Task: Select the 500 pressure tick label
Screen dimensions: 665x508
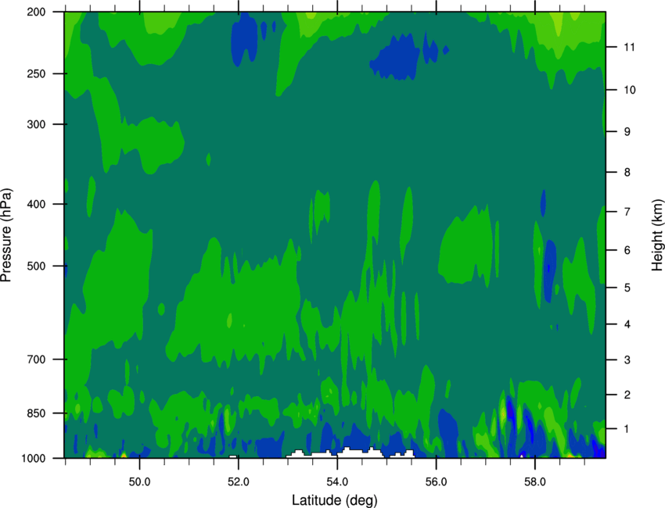Action: click(x=37, y=266)
